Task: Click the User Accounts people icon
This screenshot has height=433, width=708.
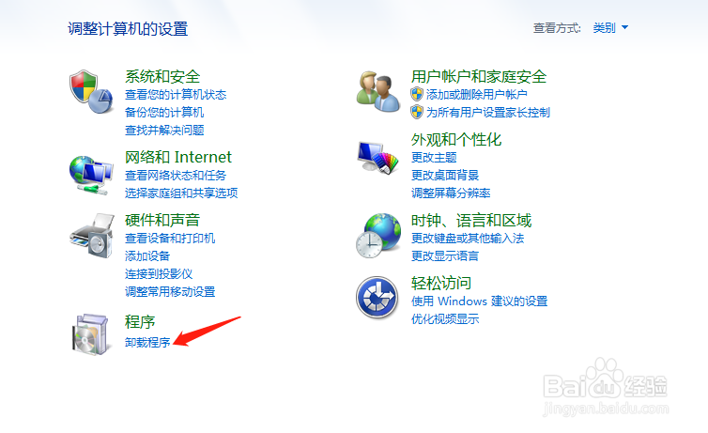Action: pos(377,92)
